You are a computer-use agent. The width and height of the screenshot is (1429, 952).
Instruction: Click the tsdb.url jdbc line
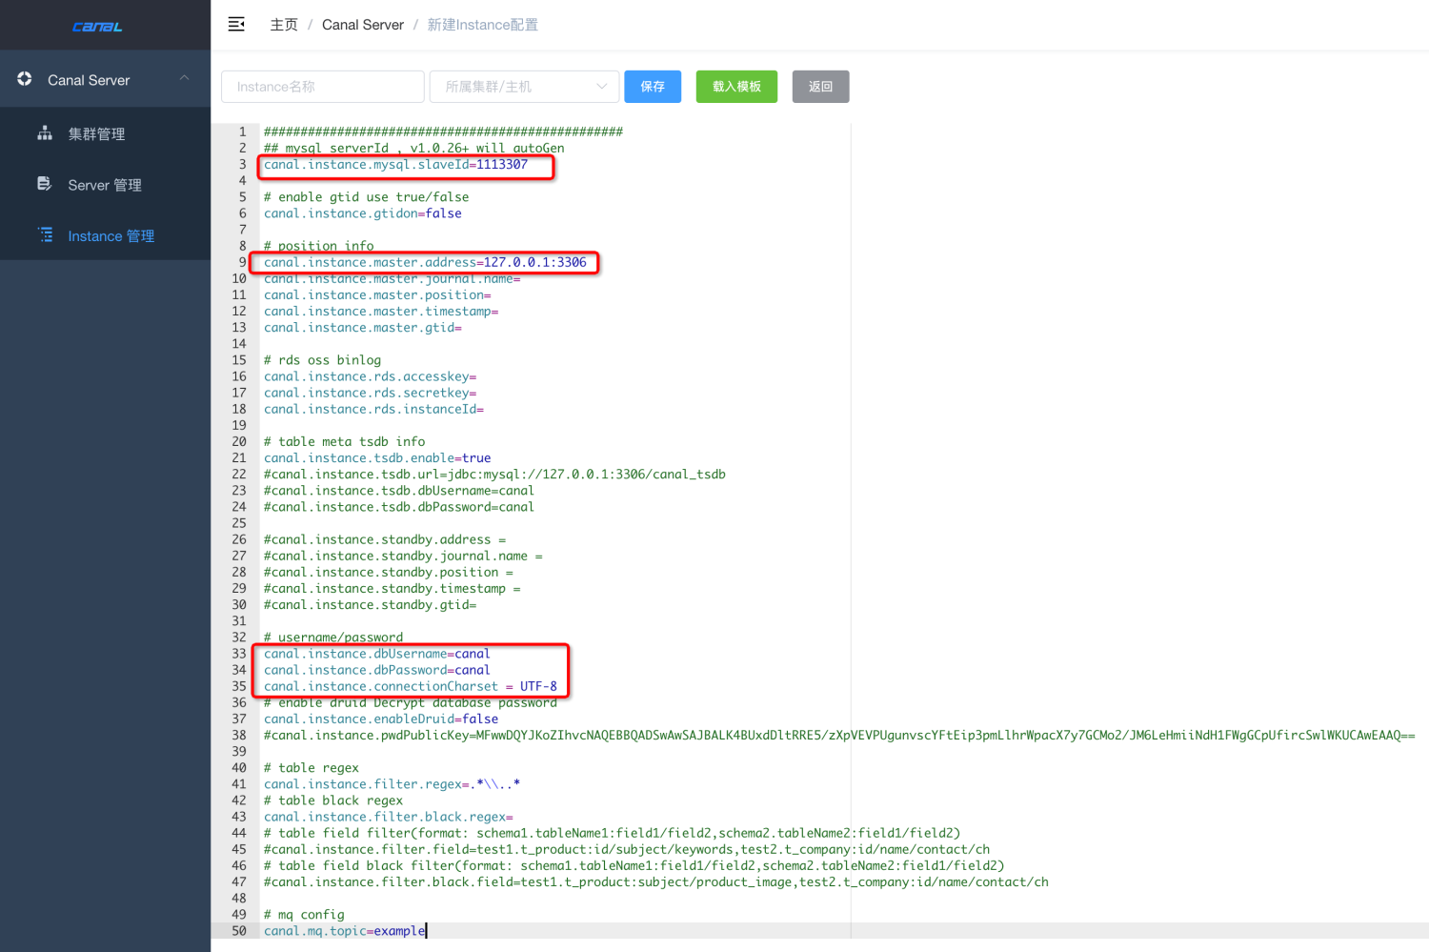[494, 475]
